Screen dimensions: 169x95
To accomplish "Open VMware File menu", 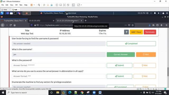I will (x=3, y=5).
